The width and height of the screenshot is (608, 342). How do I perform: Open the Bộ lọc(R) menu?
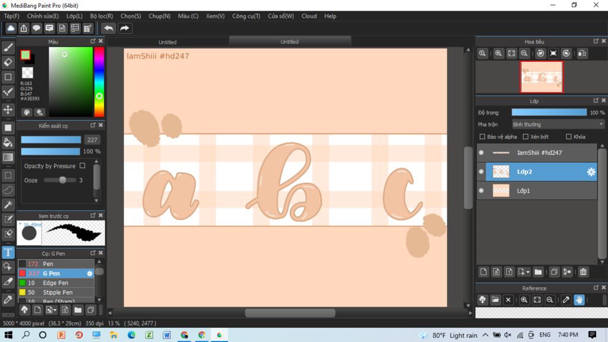click(102, 16)
